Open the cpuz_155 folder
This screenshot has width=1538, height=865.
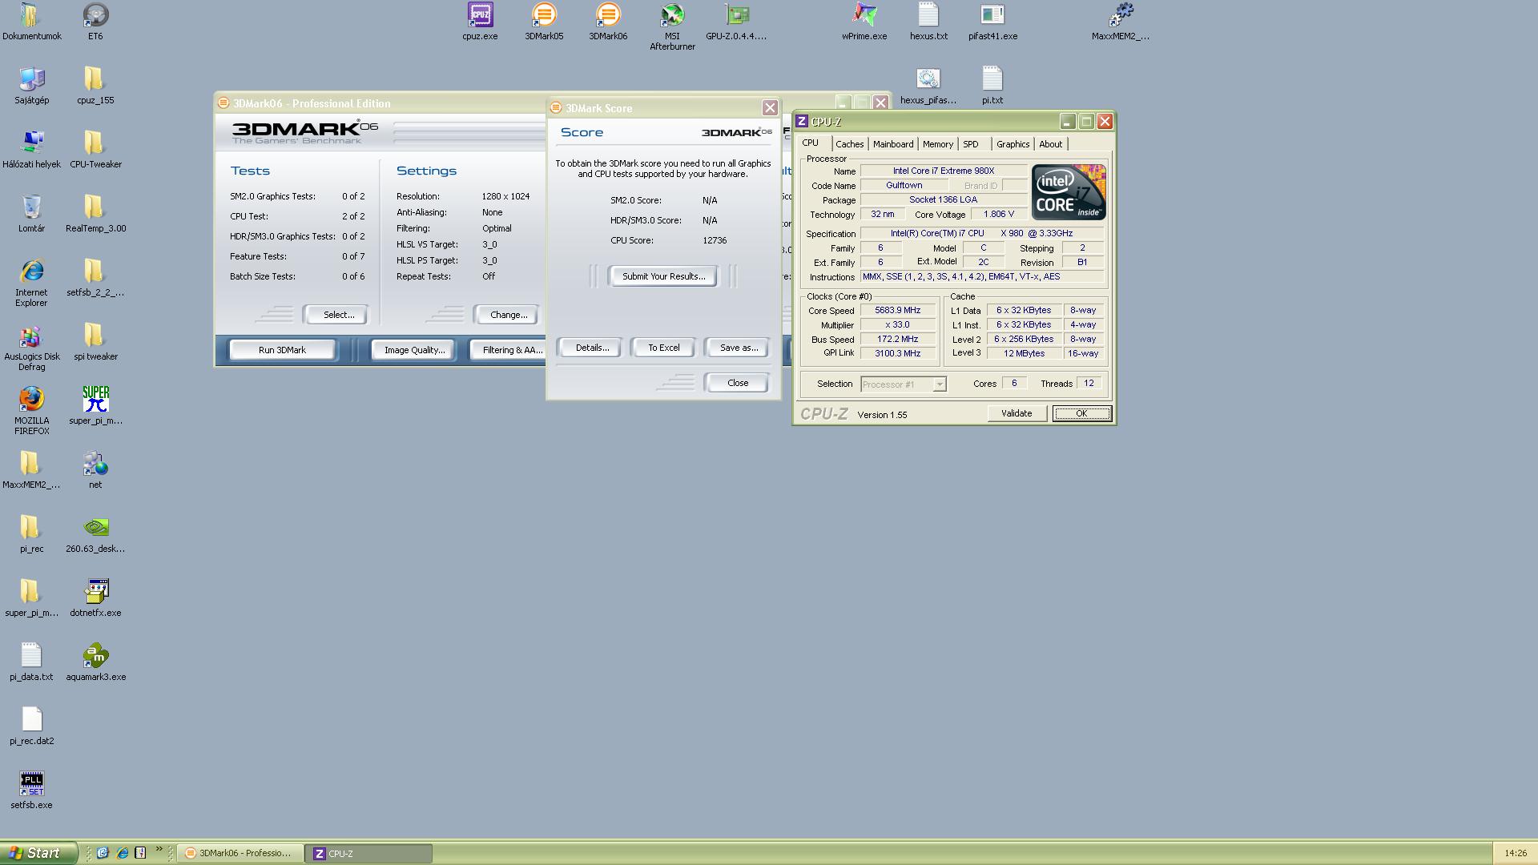coord(95,85)
